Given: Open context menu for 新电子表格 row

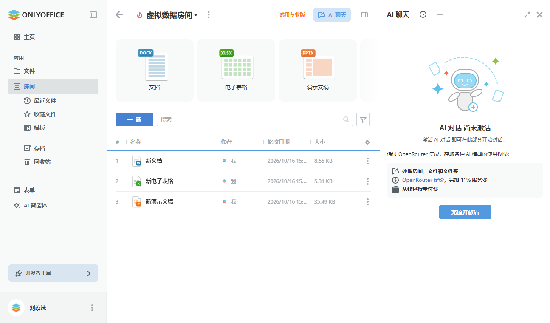Looking at the screenshot, I should [x=368, y=181].
